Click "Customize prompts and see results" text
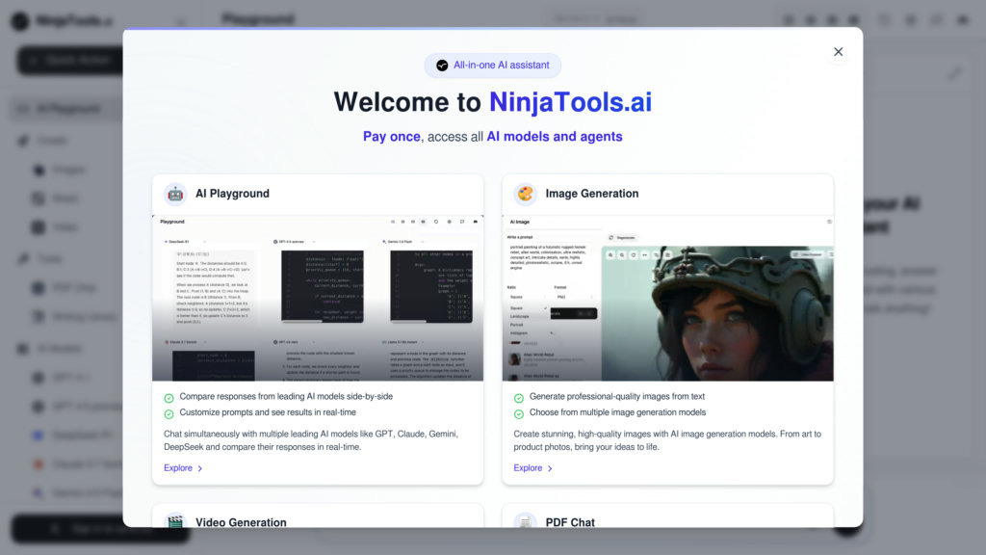 268,412
